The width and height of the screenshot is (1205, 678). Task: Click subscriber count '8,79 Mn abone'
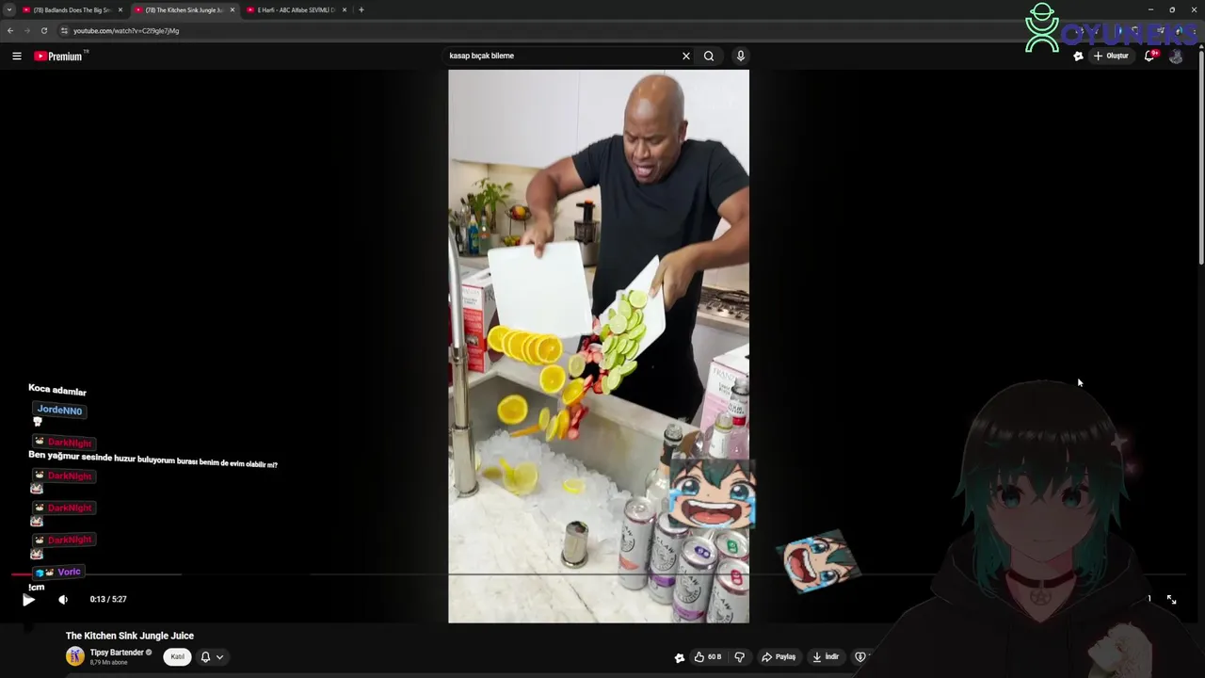pos(108,663)
